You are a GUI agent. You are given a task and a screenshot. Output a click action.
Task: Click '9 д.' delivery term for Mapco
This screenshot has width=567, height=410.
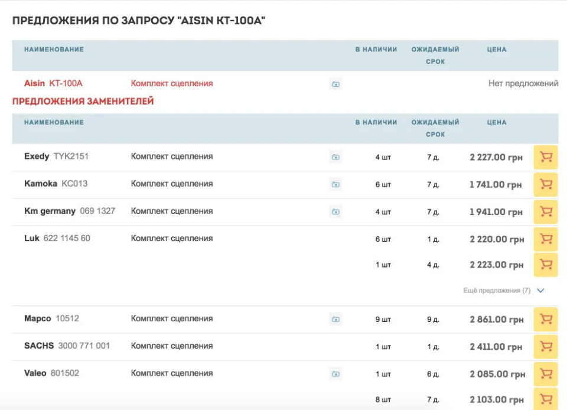point(433,320)
